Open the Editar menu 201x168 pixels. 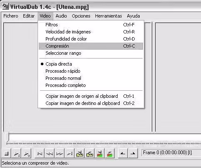coord(29,16)
